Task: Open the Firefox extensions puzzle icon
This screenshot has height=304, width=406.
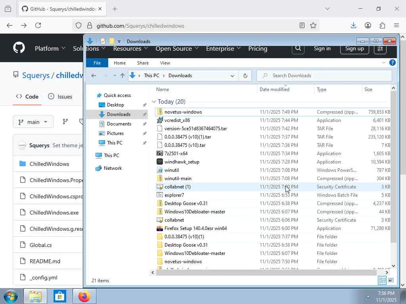Action: tap(382, 25)
